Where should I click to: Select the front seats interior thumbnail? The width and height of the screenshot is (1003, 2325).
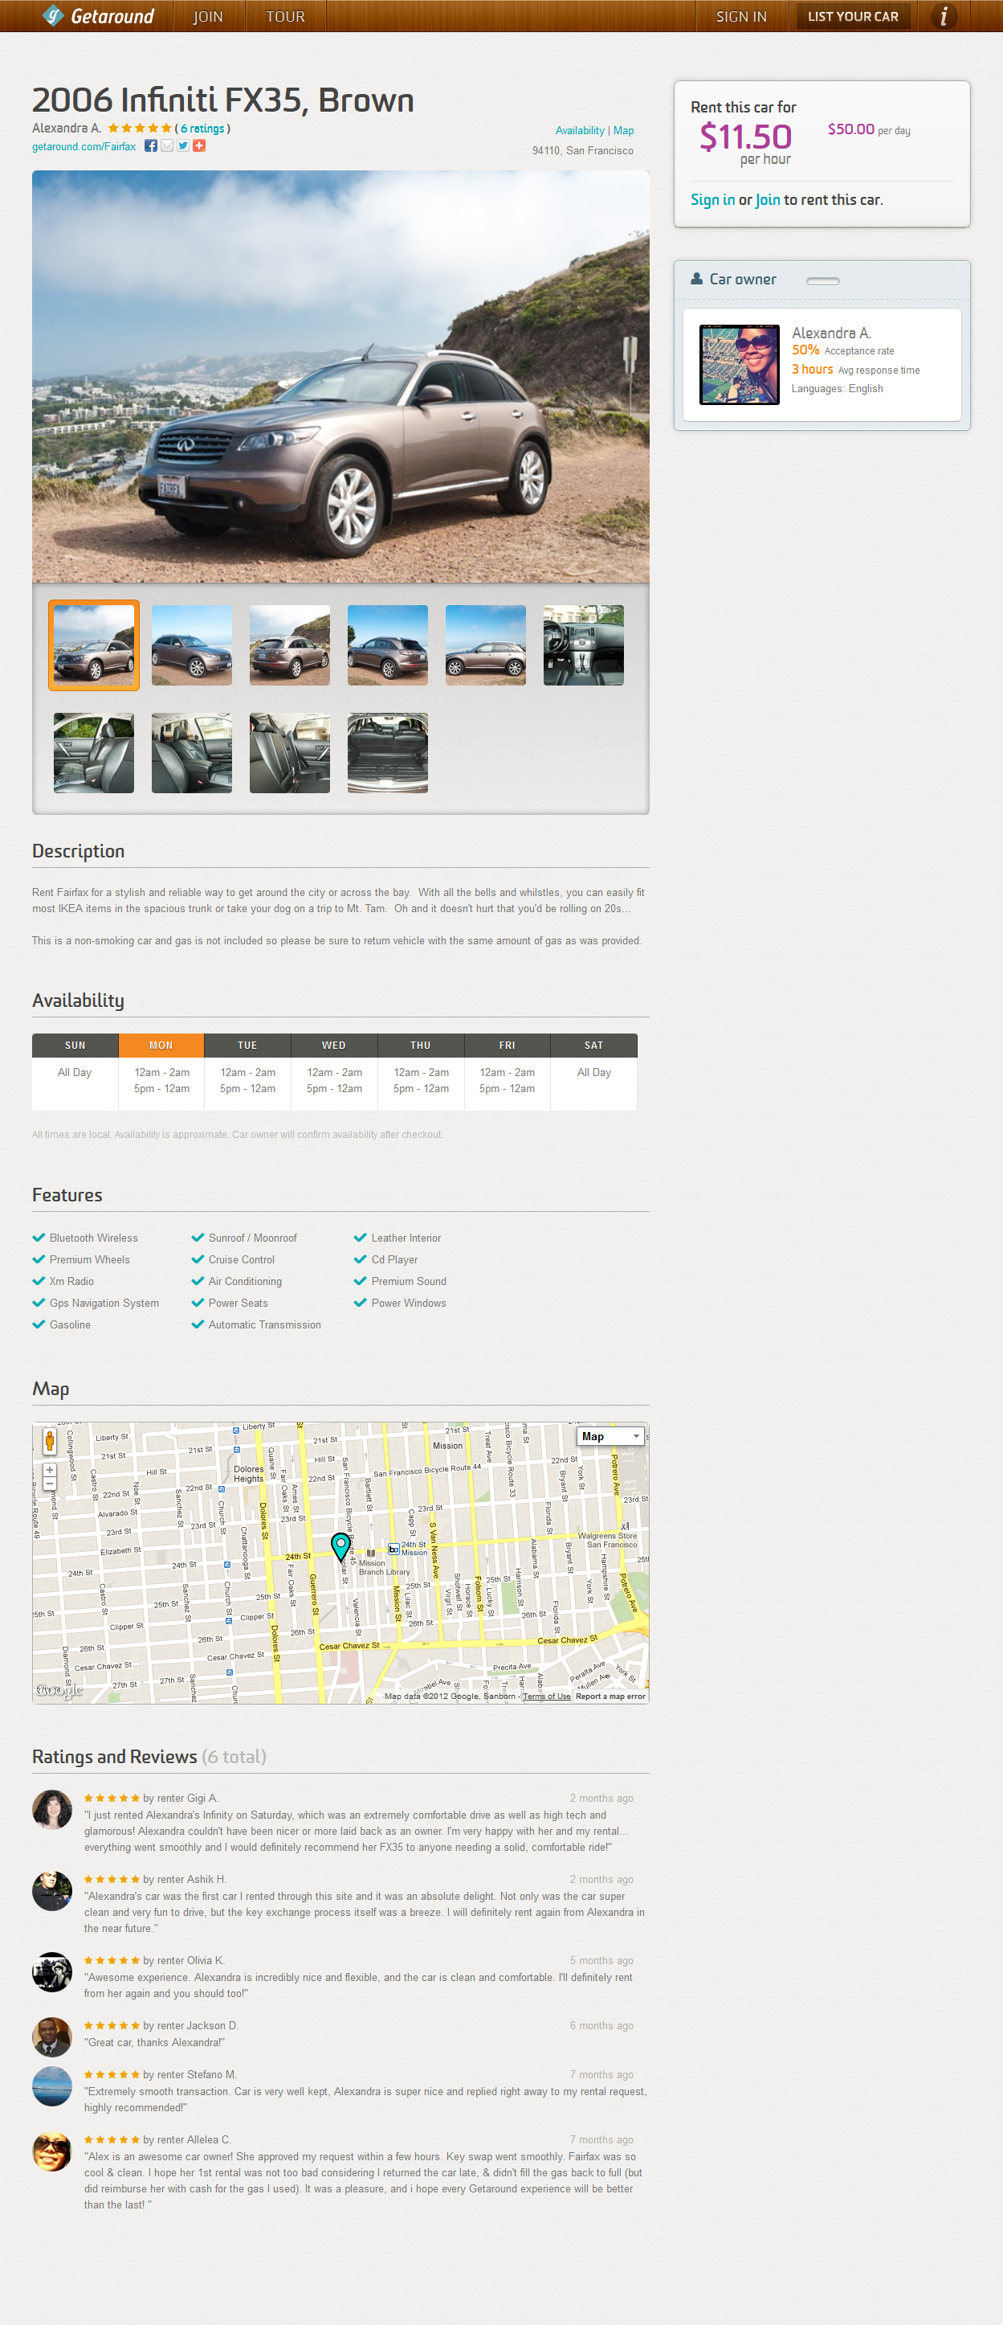tap(94, 753)
